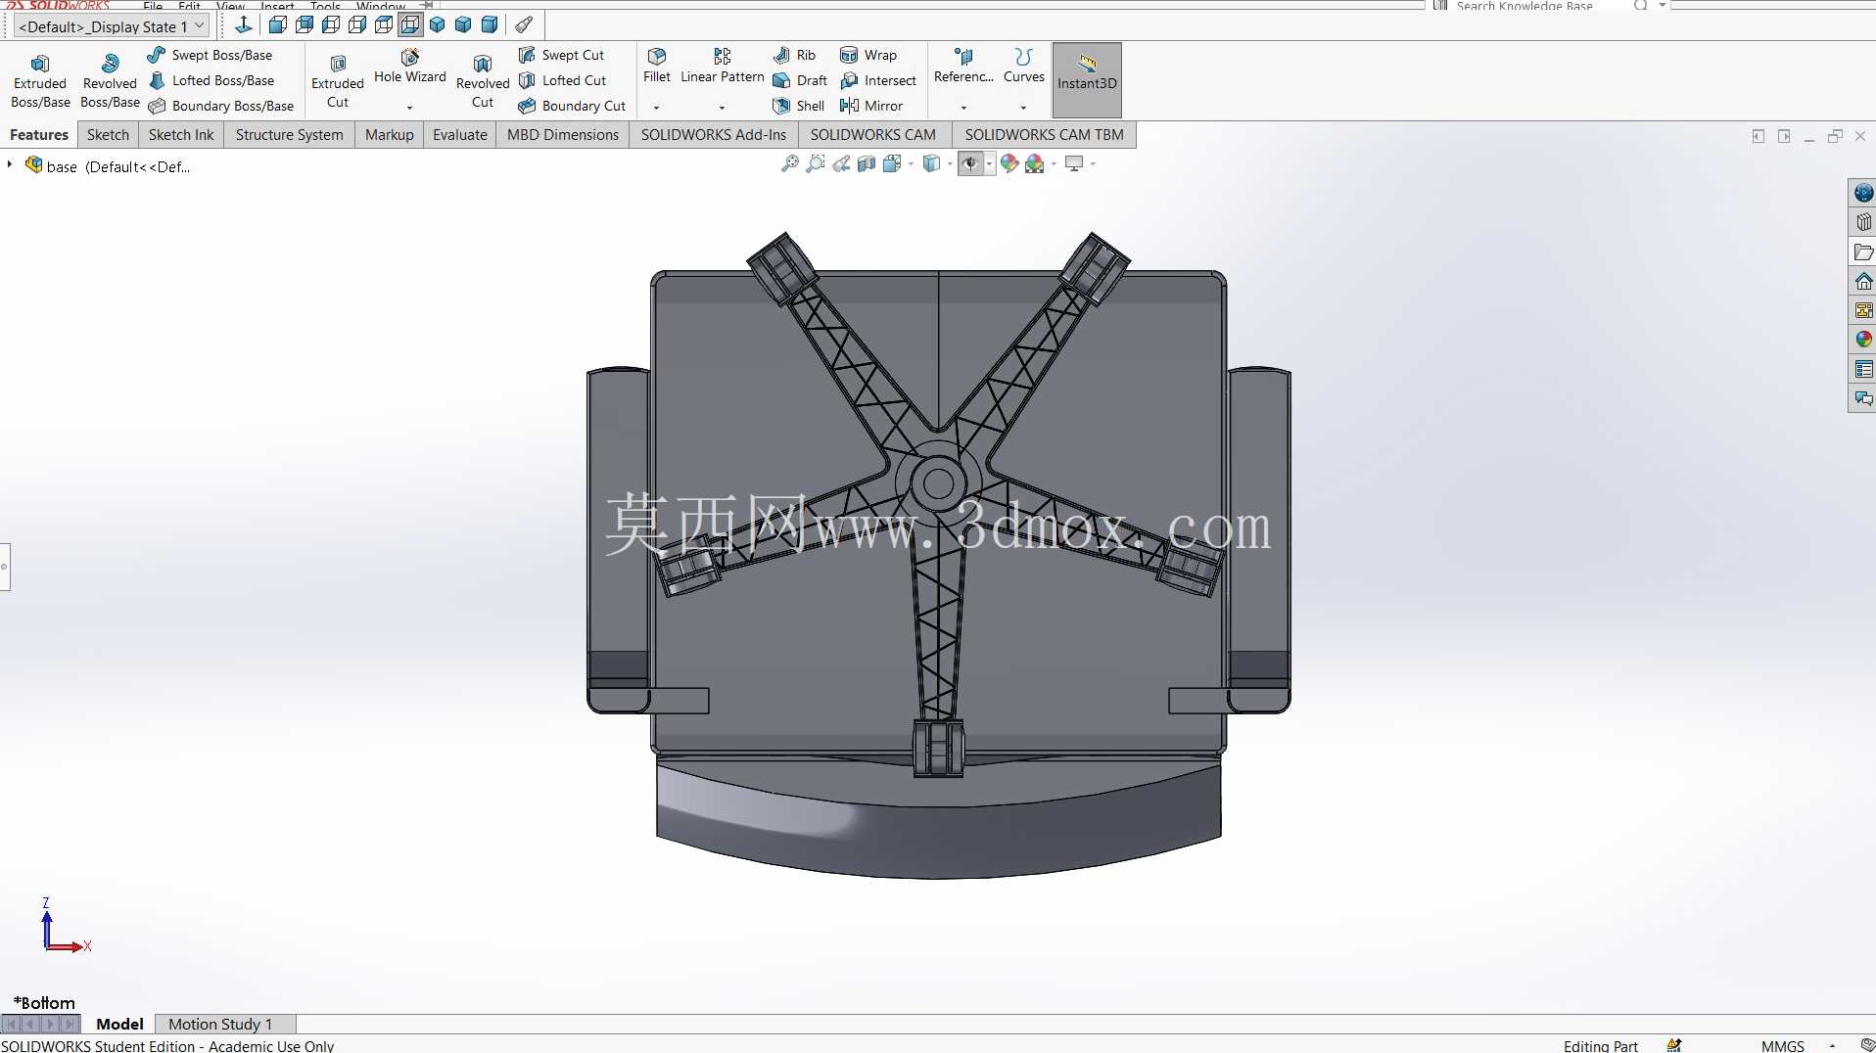Toggle Hide/Show Items eye icon

(970, 164)
